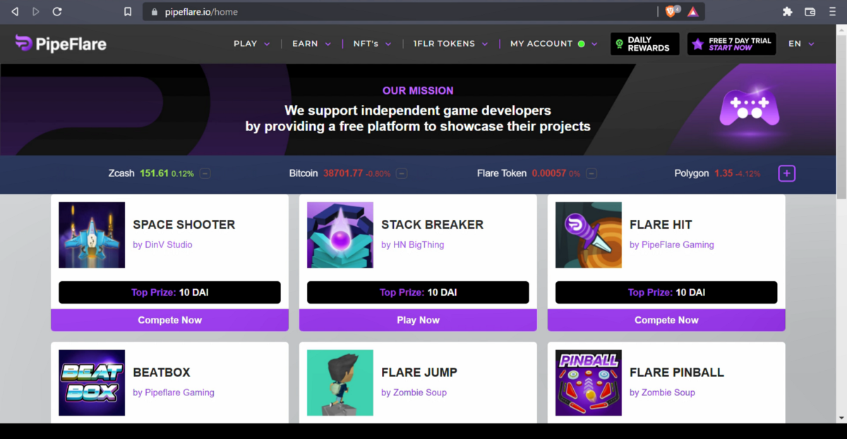Click the Flare Jump game thumbnail
The width and height of the screenshot is (847, 439).
[x=340, y=383]
